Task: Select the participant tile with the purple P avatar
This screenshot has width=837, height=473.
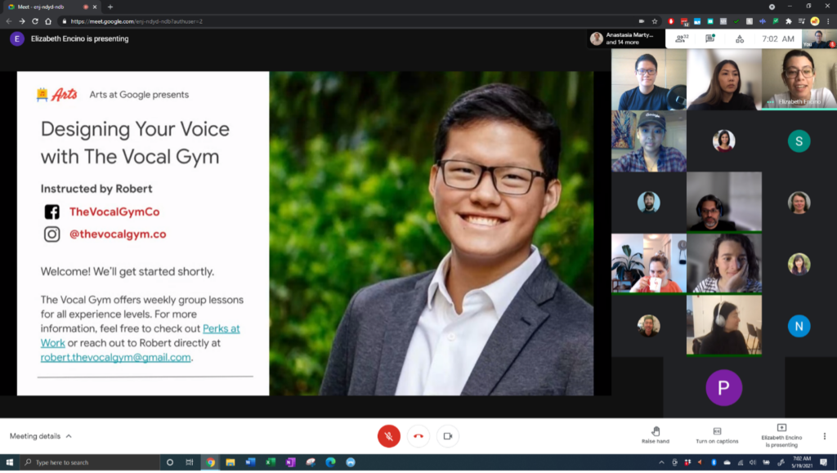Action: coord(724,387)
